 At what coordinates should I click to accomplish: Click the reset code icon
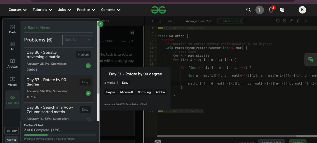click(299, 21)
